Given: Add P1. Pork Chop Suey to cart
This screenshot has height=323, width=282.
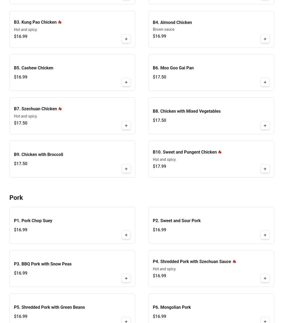Looking at the screenshot, I should (126, 235).
